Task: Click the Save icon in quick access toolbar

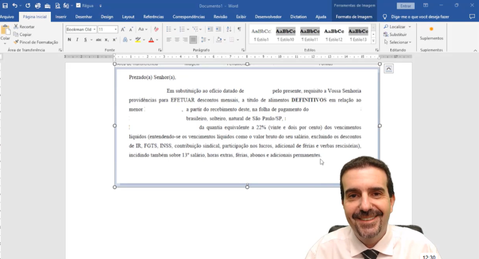Action: coord(5,6)
